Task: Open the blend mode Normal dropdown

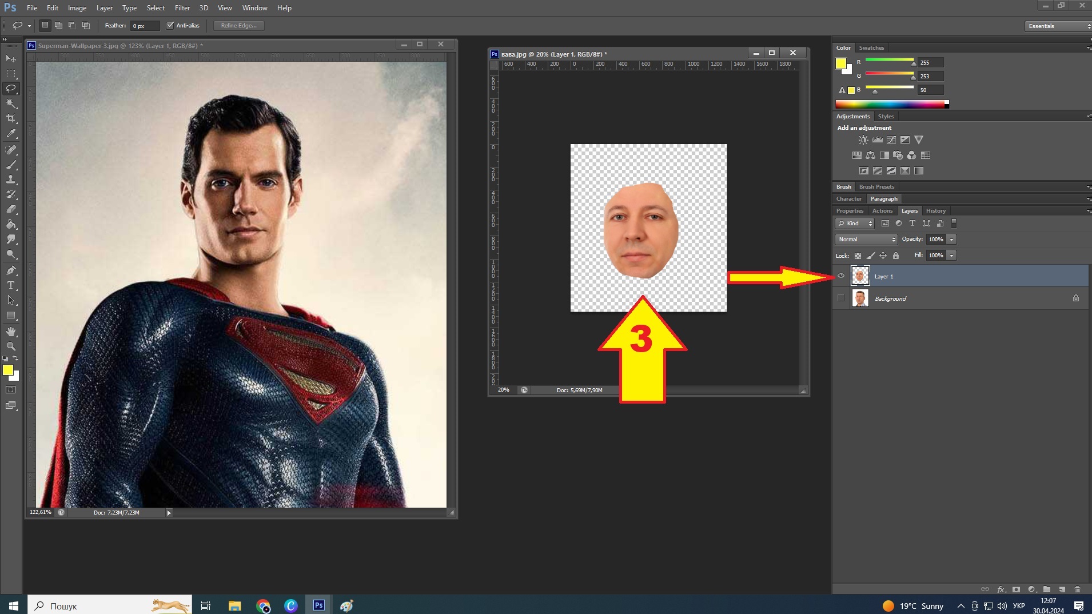Action: tap(866, 240)
